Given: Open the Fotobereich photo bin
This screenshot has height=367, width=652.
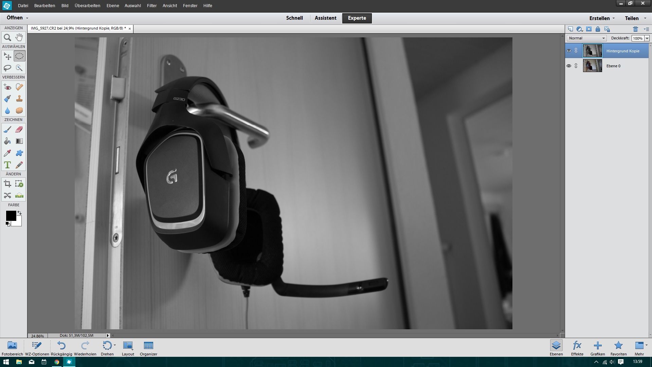Looking at the screenshot, I should tap(12, 348).
